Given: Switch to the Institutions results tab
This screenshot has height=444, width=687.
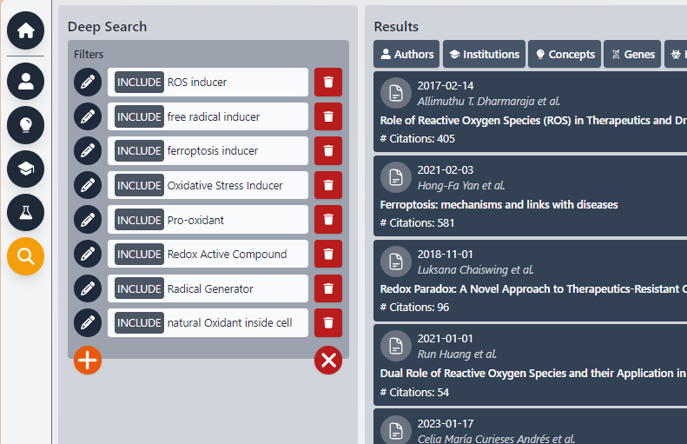Looking at the screenshot, I should coord(484,54).
